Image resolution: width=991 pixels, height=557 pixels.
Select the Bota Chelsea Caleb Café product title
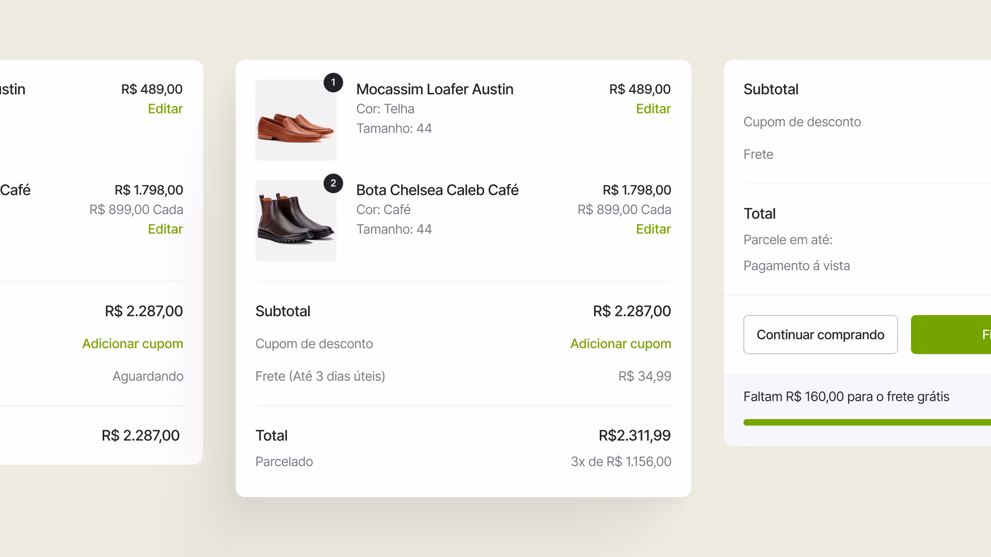pos(437,190)
